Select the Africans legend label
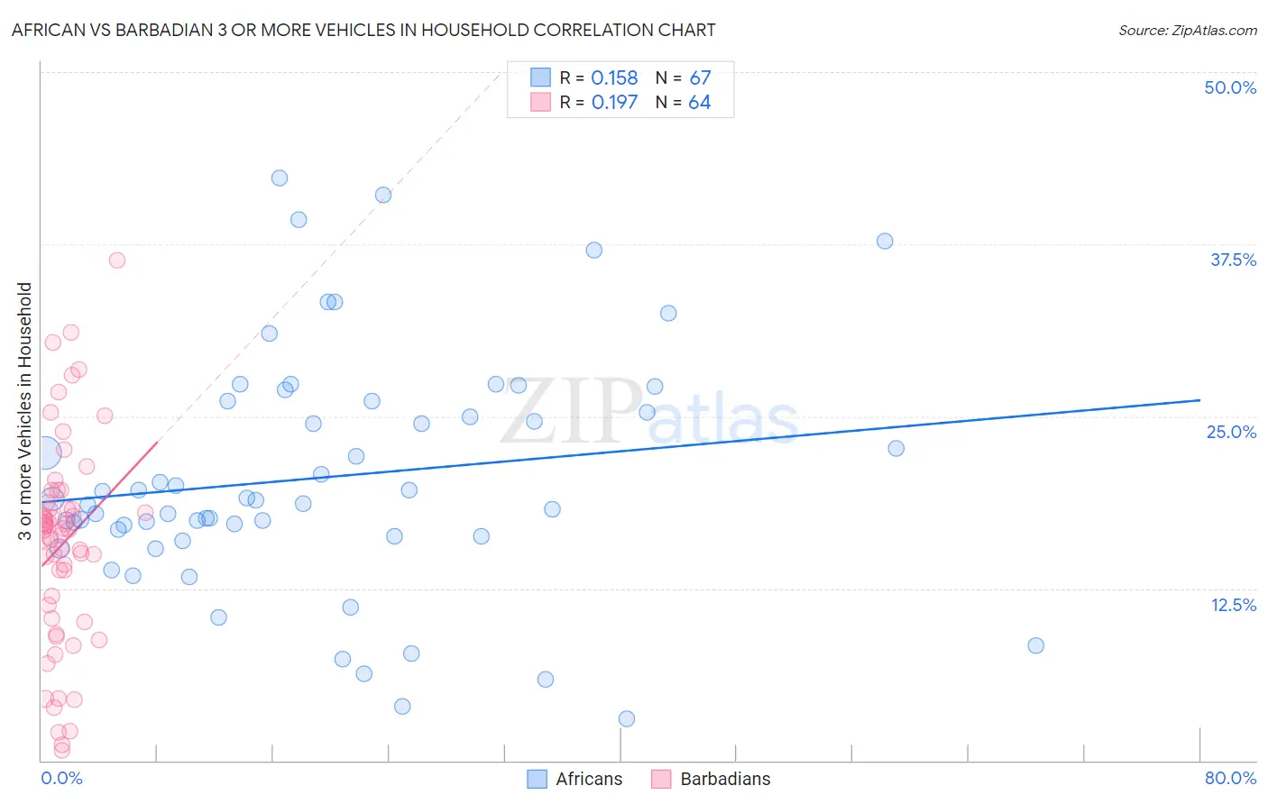 tap(589, 779)
